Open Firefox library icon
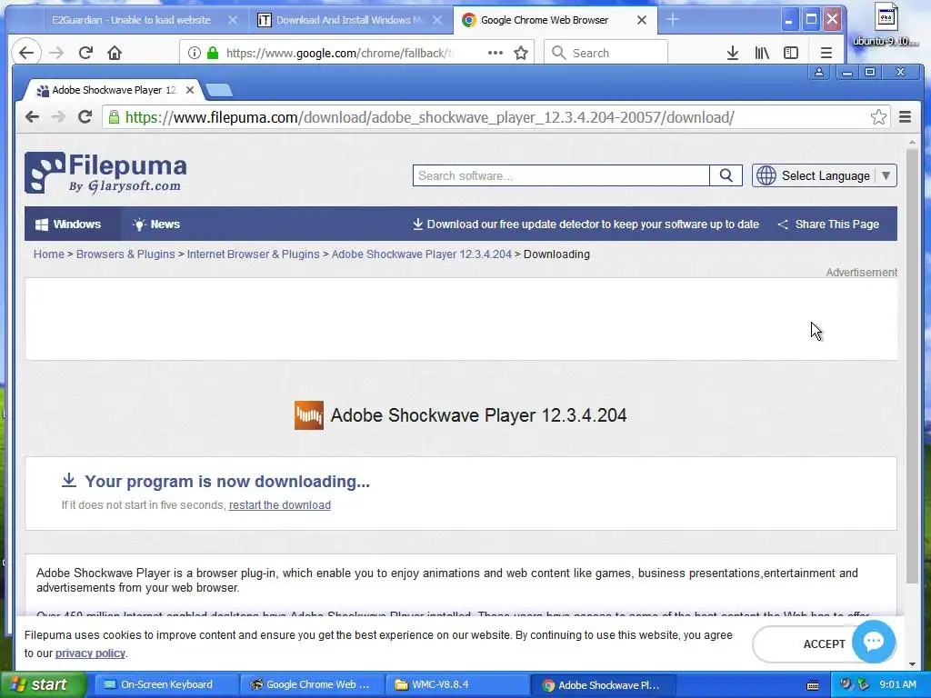Image resolution: width=931 pixels, height=698 pixels. tap(762, 53)
